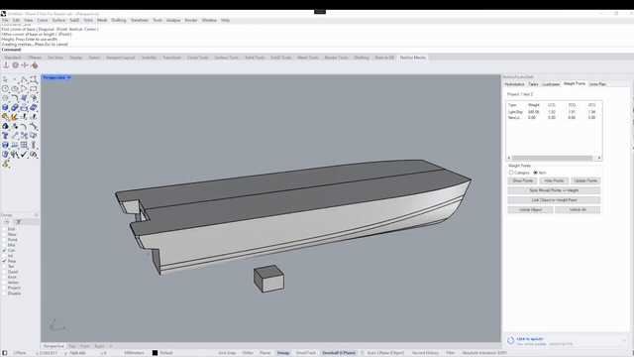The height and width of the screenshot is (357, 634).
Task: Select the Category radio button
Action: (x=511, y=173)
